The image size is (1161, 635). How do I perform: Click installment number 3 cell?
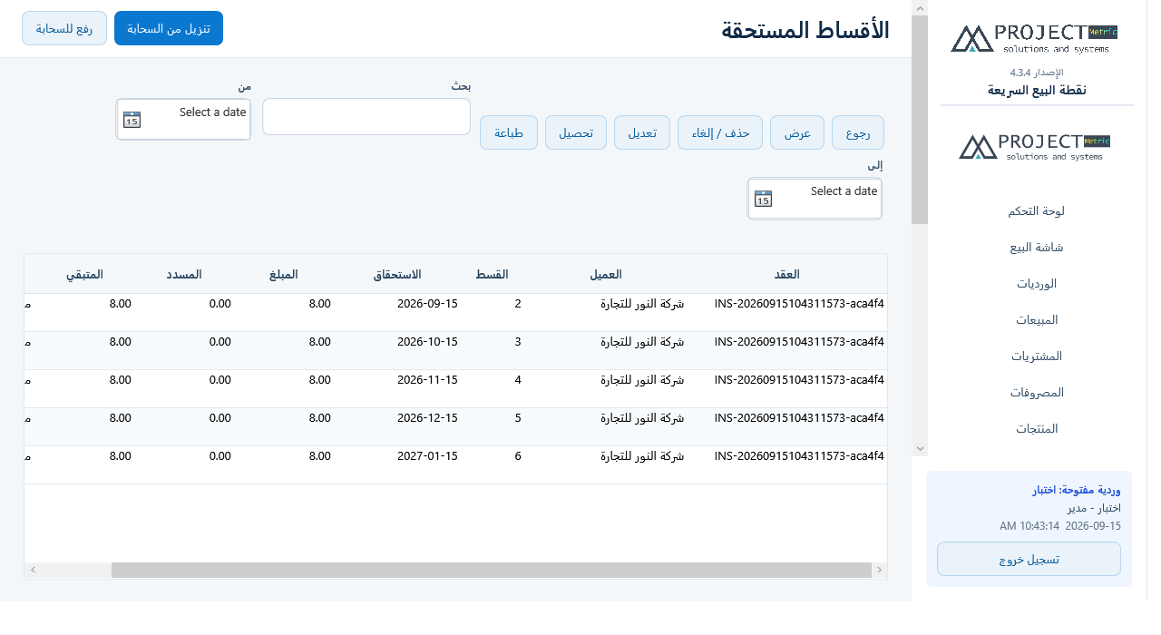(x=518, y=342)
